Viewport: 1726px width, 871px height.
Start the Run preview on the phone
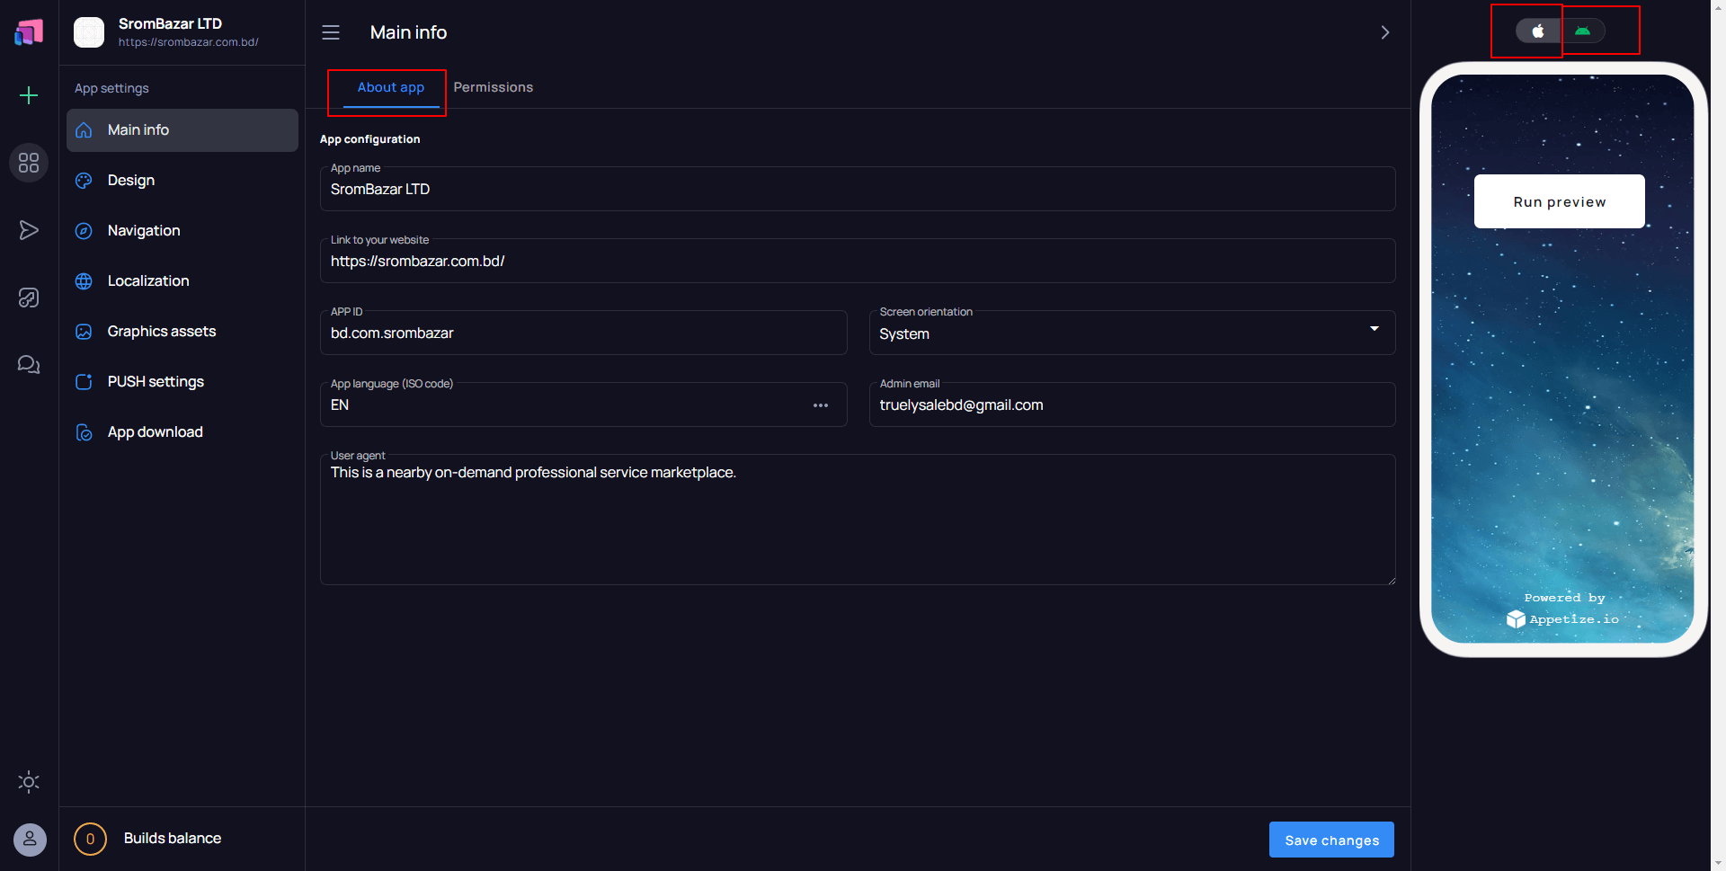click(1559, 201)
